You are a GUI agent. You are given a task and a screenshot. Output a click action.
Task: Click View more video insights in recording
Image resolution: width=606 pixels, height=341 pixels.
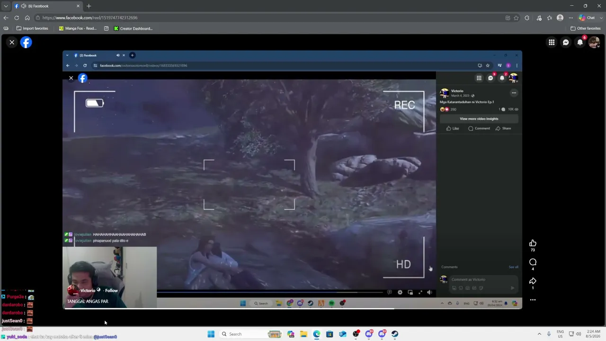(x=479, y=119)
